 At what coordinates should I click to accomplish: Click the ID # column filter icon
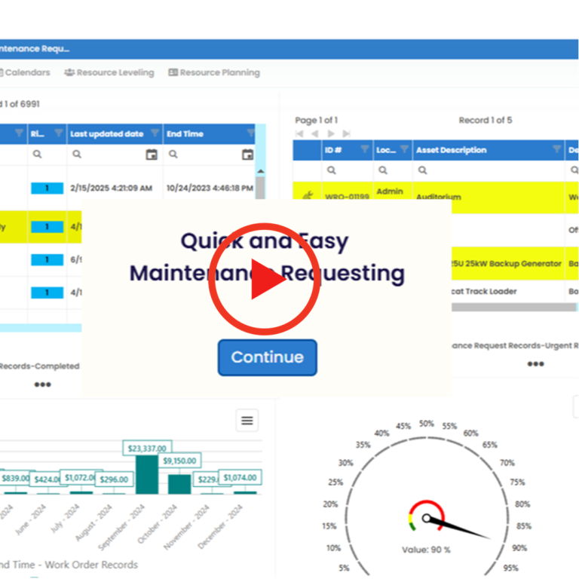pos(365,149)
